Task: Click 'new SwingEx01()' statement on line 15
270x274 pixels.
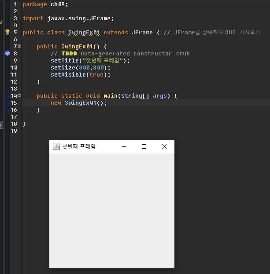Action: click(x=78, y=103)
